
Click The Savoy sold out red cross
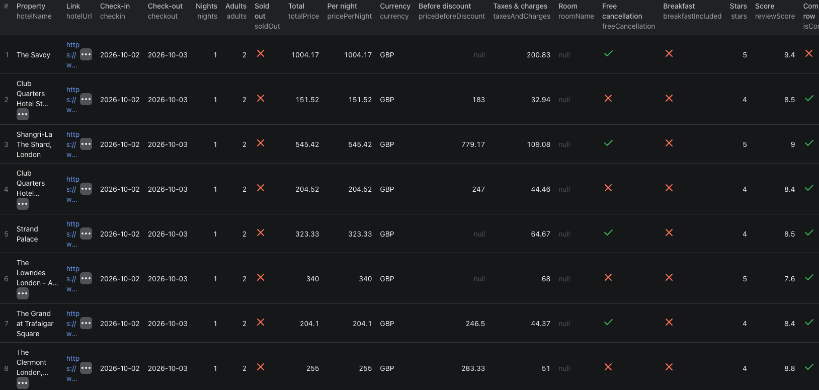[x=261, y=53]
